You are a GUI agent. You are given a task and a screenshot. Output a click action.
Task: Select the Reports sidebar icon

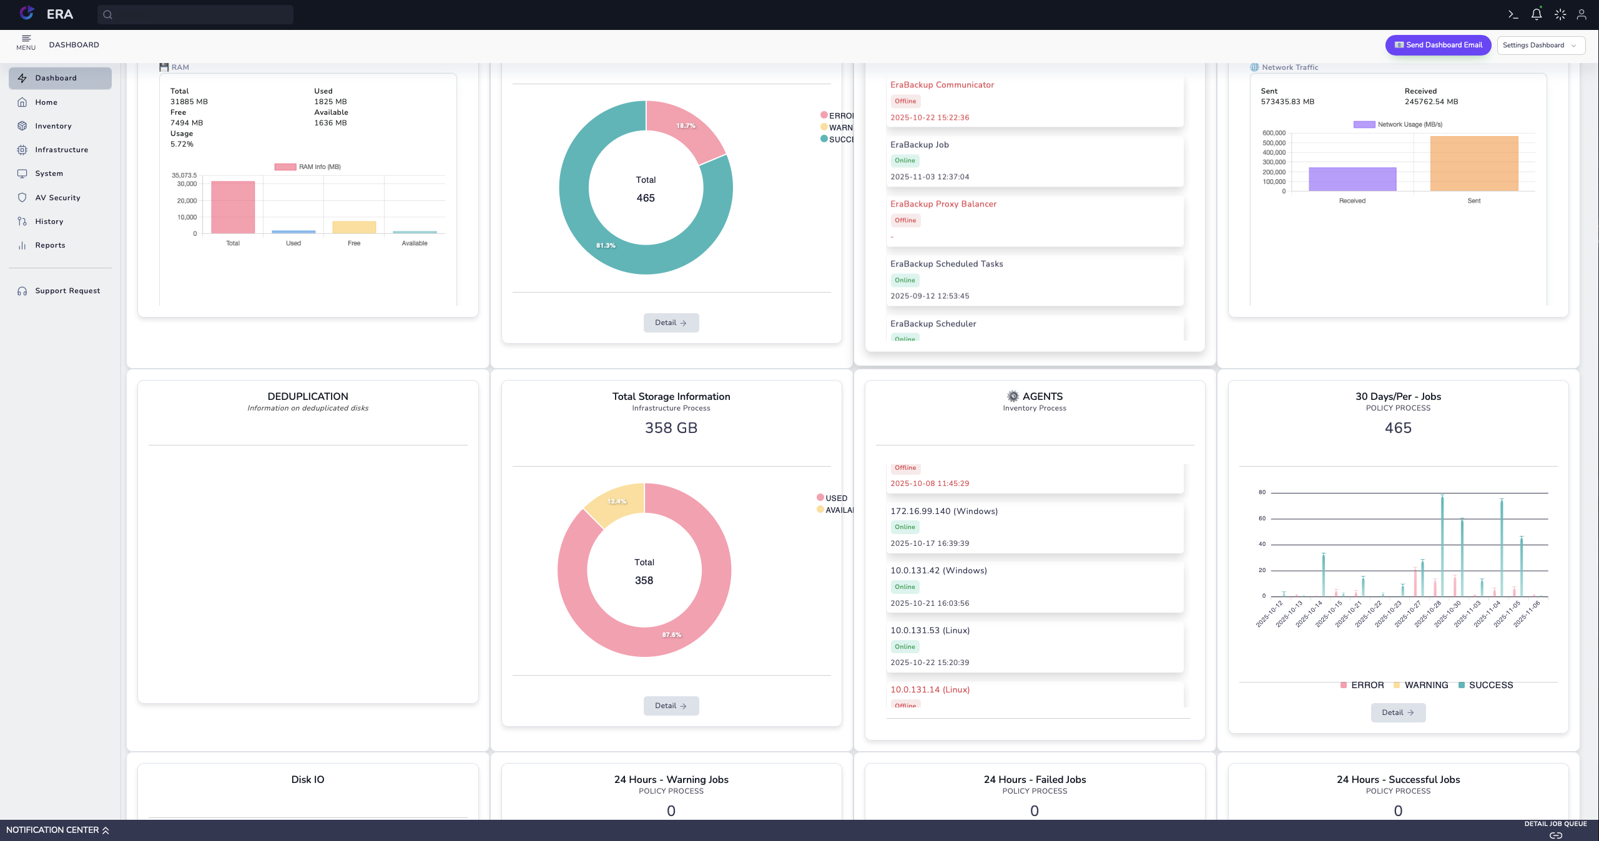coord(22,245)
